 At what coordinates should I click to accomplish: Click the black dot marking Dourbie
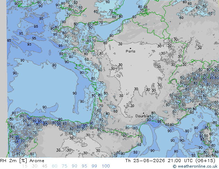point(143,113)
